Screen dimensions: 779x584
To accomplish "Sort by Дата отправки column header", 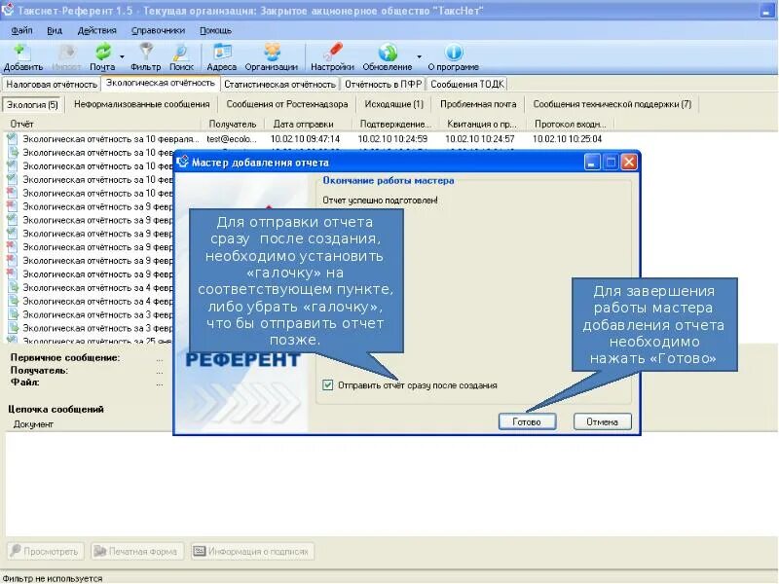I will point(308,125).
